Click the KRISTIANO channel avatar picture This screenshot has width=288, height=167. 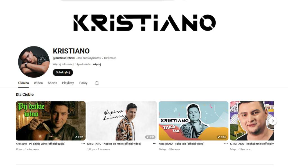coord(34,62)
